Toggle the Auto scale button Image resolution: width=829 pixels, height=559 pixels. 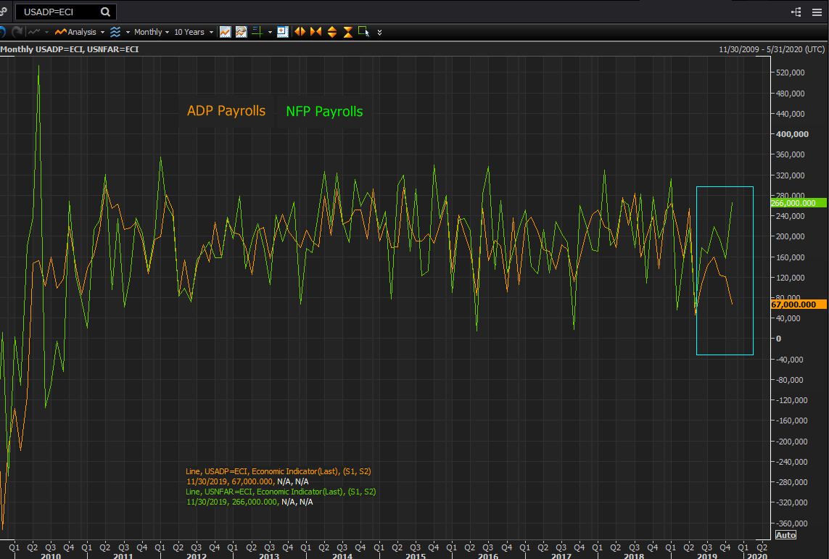click(x=785, y=535)
